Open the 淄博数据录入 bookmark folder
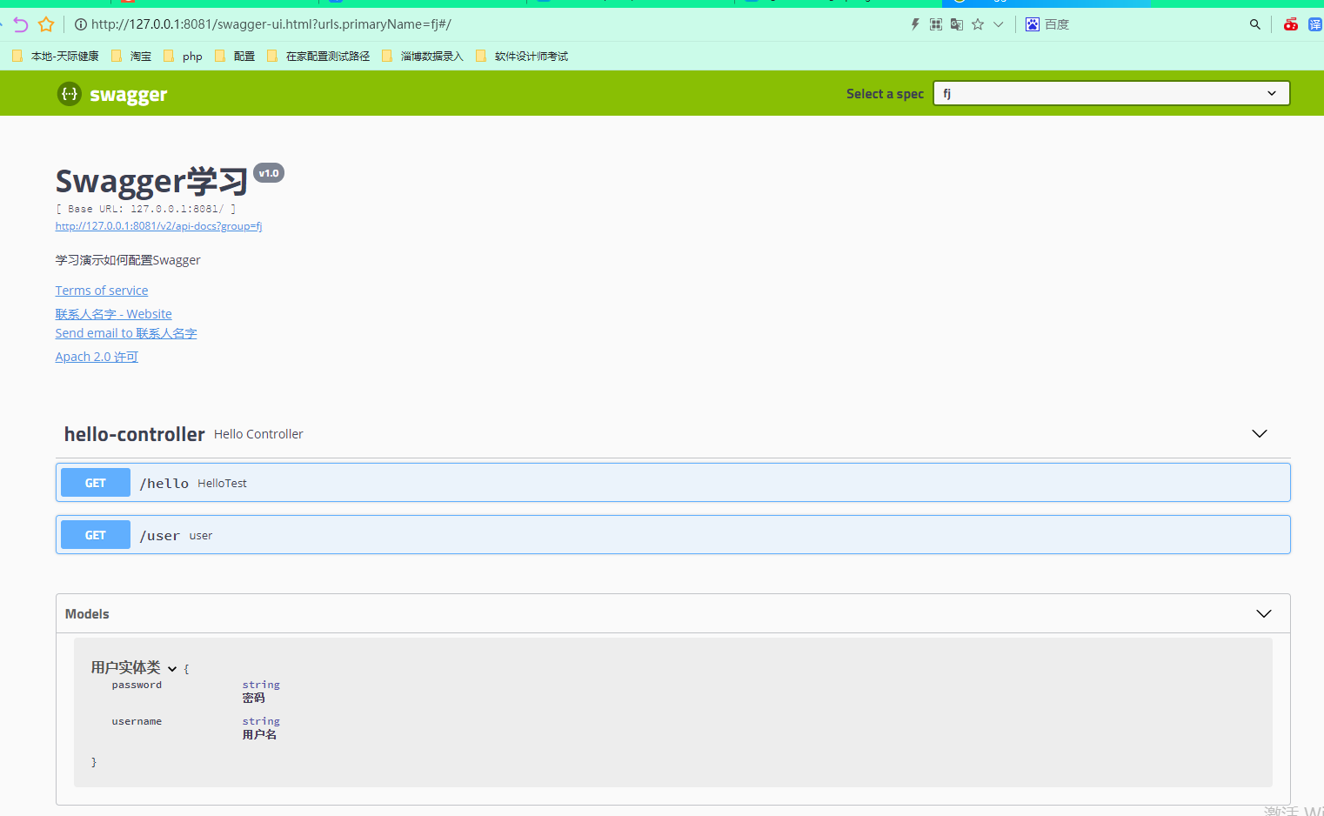Image resolution: width=1324 pixels, height=816 pixels. [x=423, y=56]
